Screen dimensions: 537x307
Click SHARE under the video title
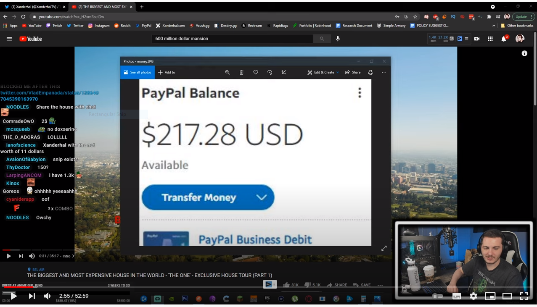tap(337, 285)
